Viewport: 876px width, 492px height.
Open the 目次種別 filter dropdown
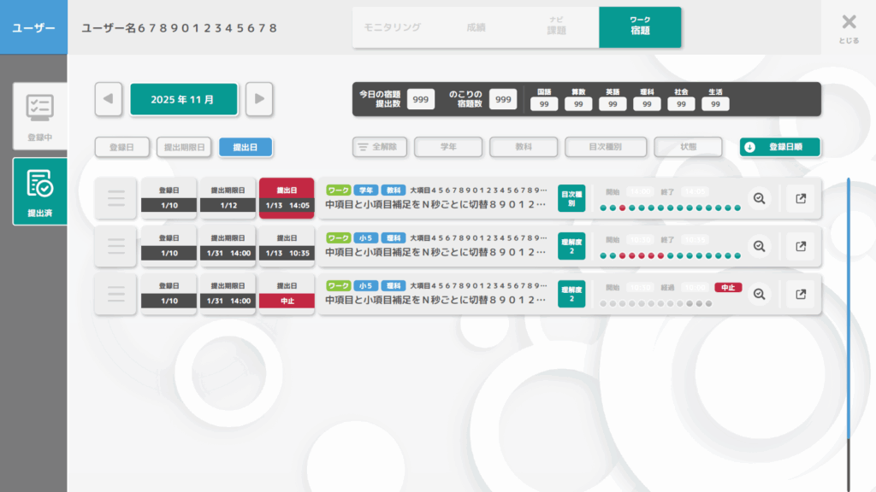[605, 147]
